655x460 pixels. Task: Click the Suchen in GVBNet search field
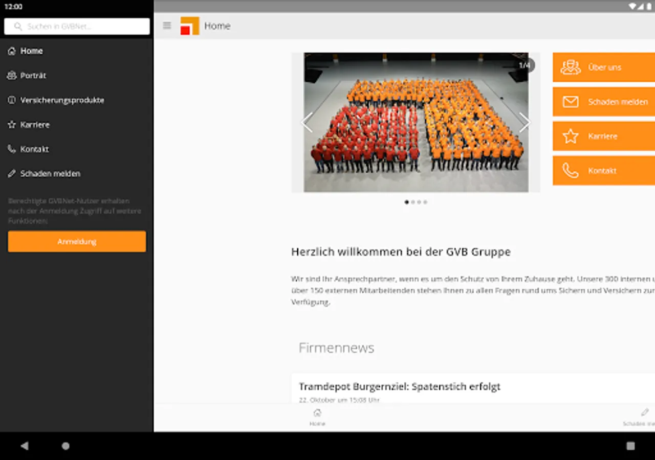[x=77, y=27]
